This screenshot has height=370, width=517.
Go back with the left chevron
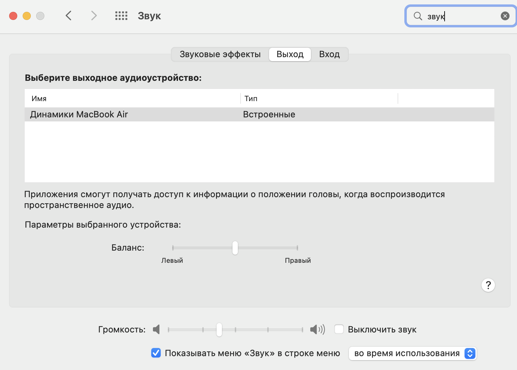pyautogui.click(x=69, y=16)
